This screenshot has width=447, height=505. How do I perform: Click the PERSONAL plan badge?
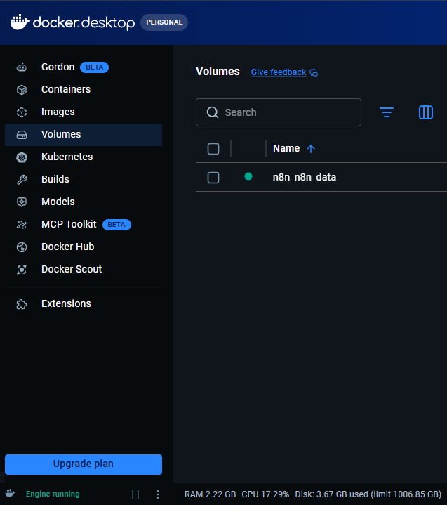coord(164,22)
